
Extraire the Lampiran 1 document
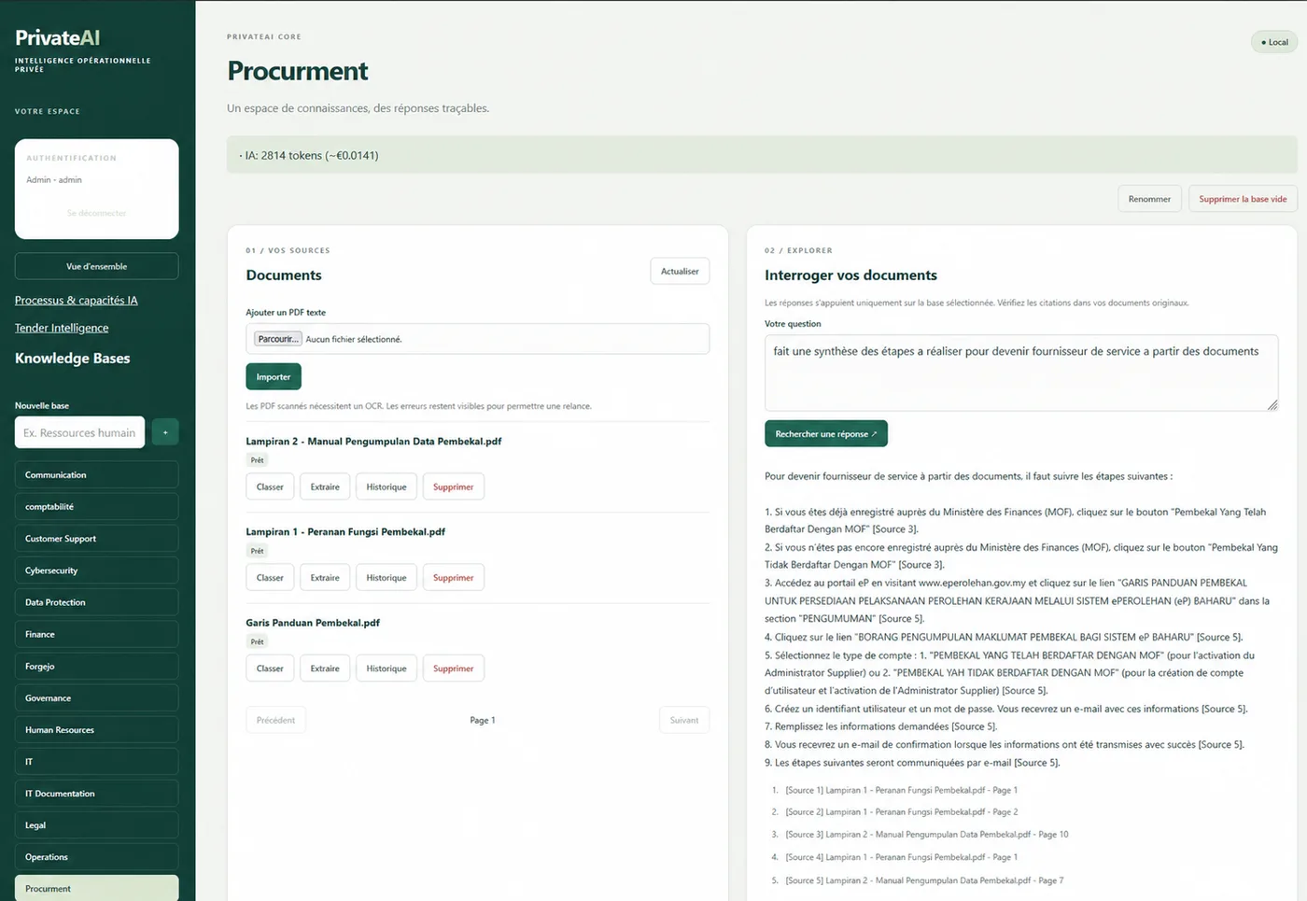(x=325, y=577)
